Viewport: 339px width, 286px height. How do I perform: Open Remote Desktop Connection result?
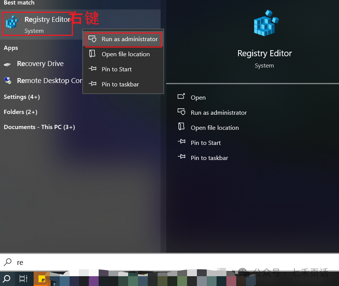[42, 81]
